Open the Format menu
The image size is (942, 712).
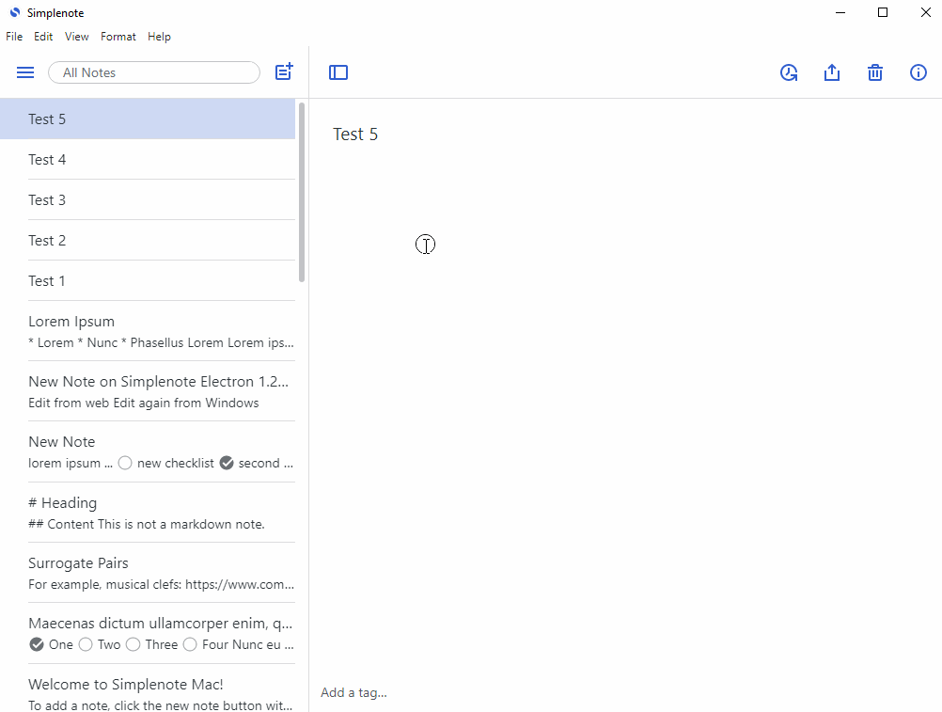coord(118,37)
